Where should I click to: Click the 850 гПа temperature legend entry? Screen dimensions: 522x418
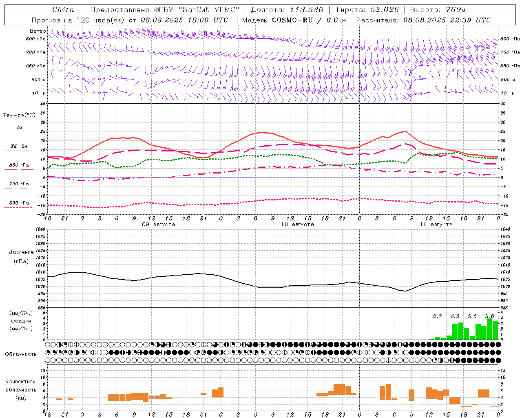(19, 165)
